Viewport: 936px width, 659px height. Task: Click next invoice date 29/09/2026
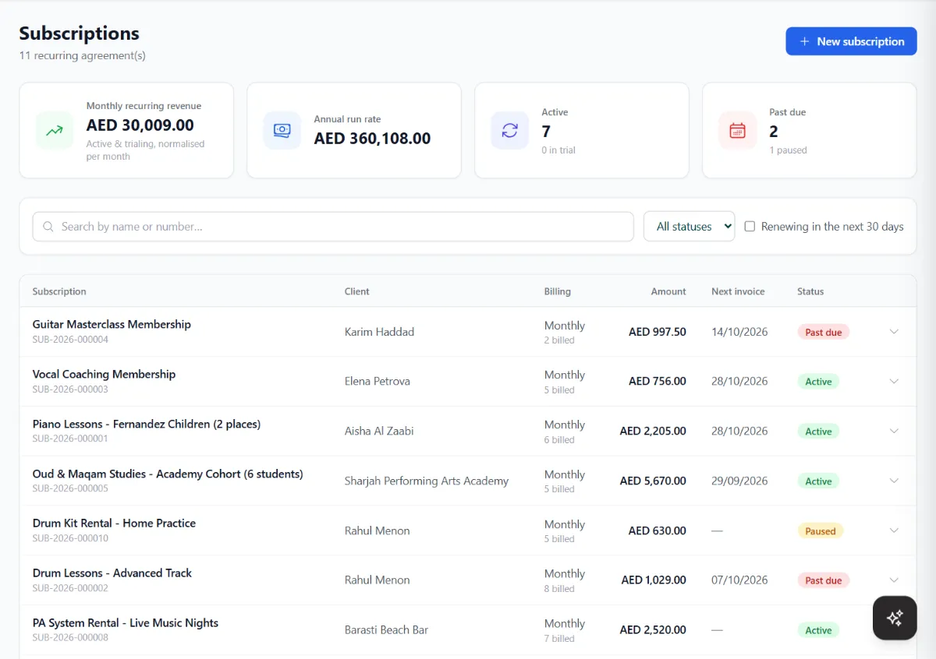coord(739,481)
